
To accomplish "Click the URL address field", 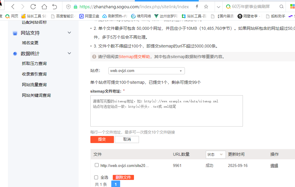I will click(x=134, y=7).
